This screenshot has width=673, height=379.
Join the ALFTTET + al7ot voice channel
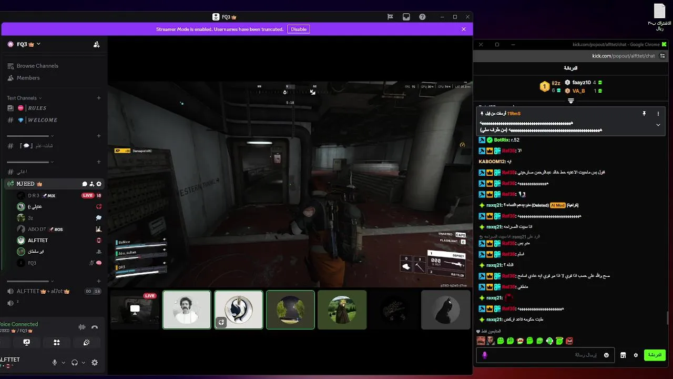pos(43,291)
